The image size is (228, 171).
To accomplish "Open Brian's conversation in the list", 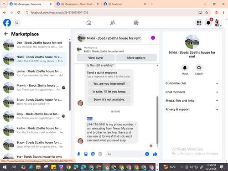I will (x=34, y=102).
